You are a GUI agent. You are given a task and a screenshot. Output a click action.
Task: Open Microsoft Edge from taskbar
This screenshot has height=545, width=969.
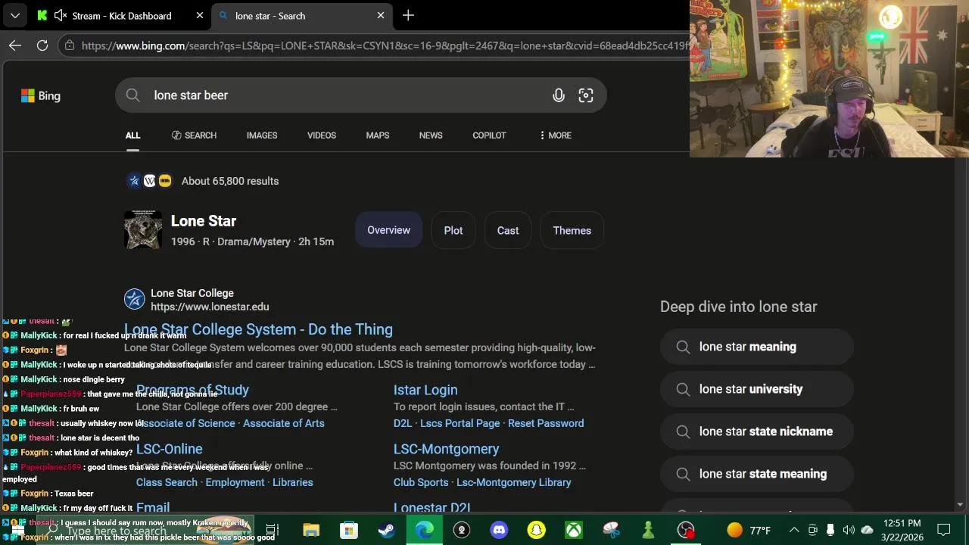(424, 530)
